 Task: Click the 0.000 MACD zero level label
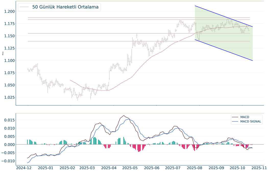8,144
